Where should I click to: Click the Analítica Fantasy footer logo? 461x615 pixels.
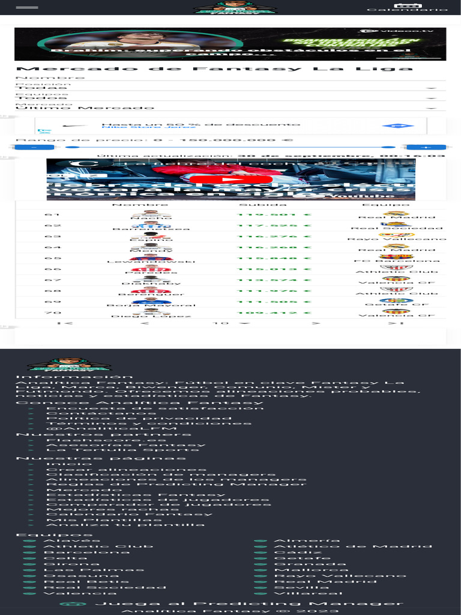(70, 365)
